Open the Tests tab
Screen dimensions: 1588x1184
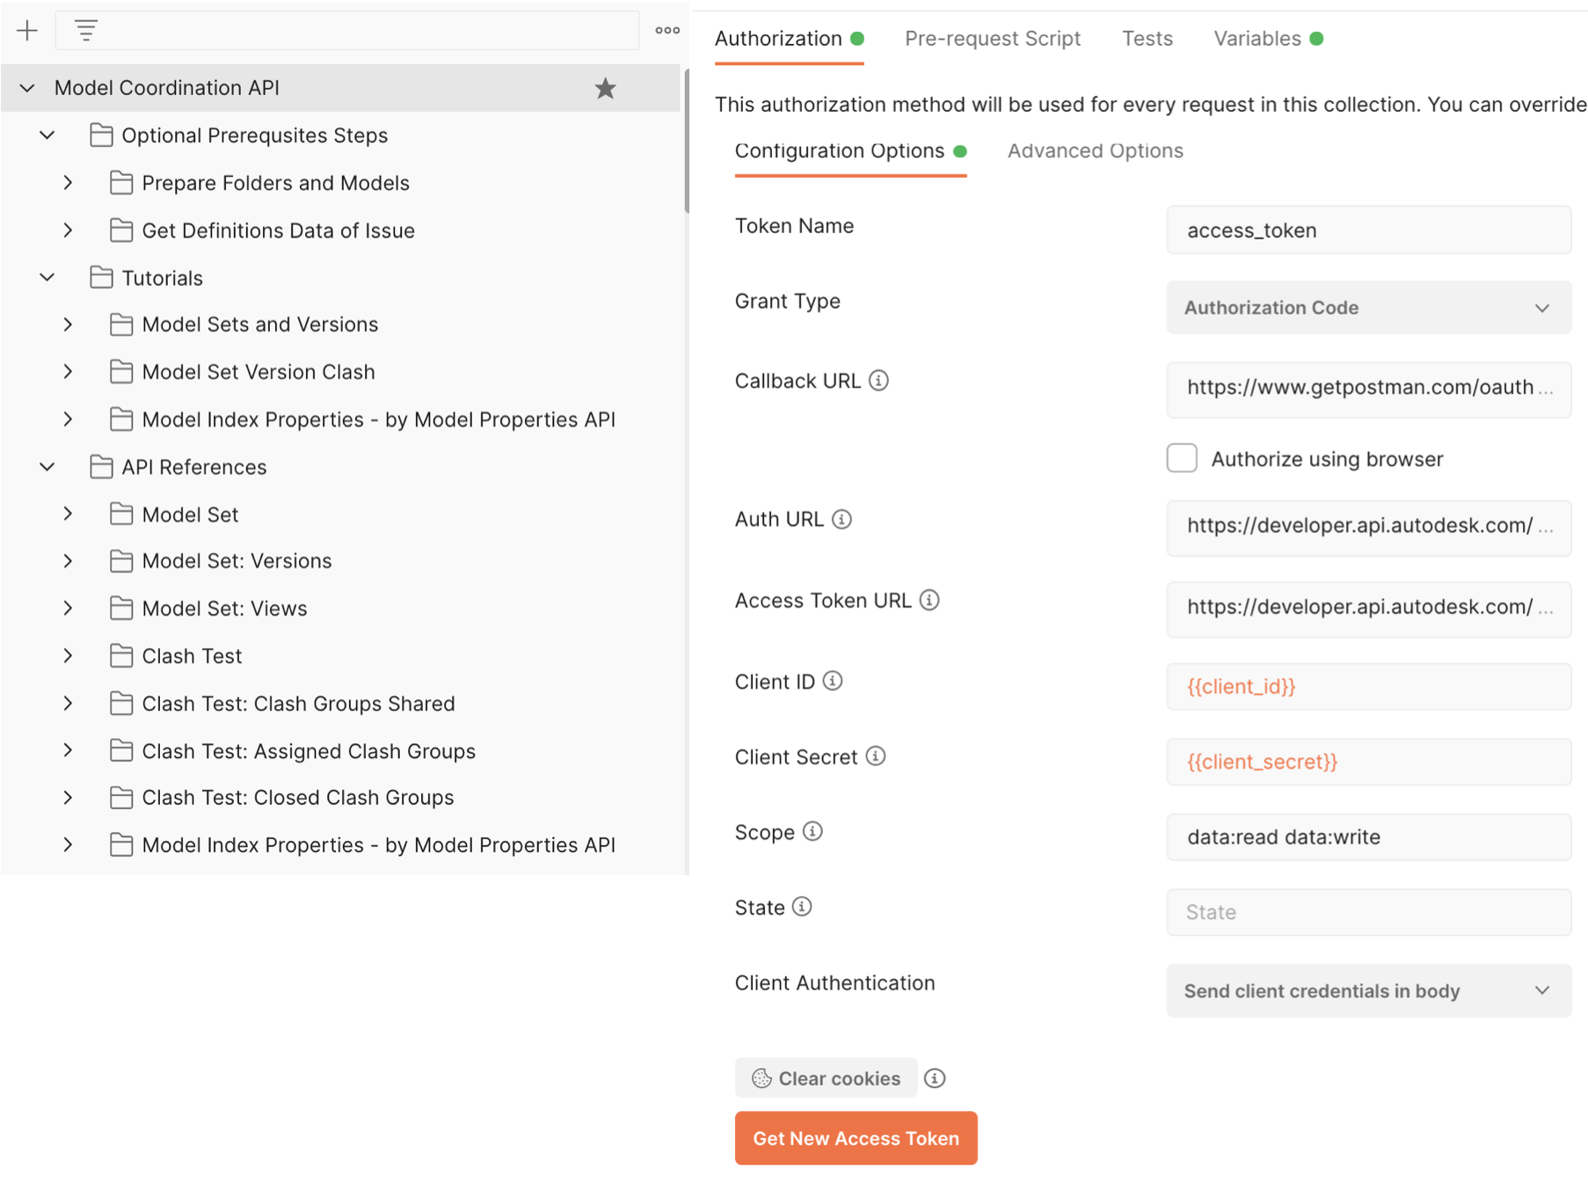pyautogui.click(x=1147, y=39)
